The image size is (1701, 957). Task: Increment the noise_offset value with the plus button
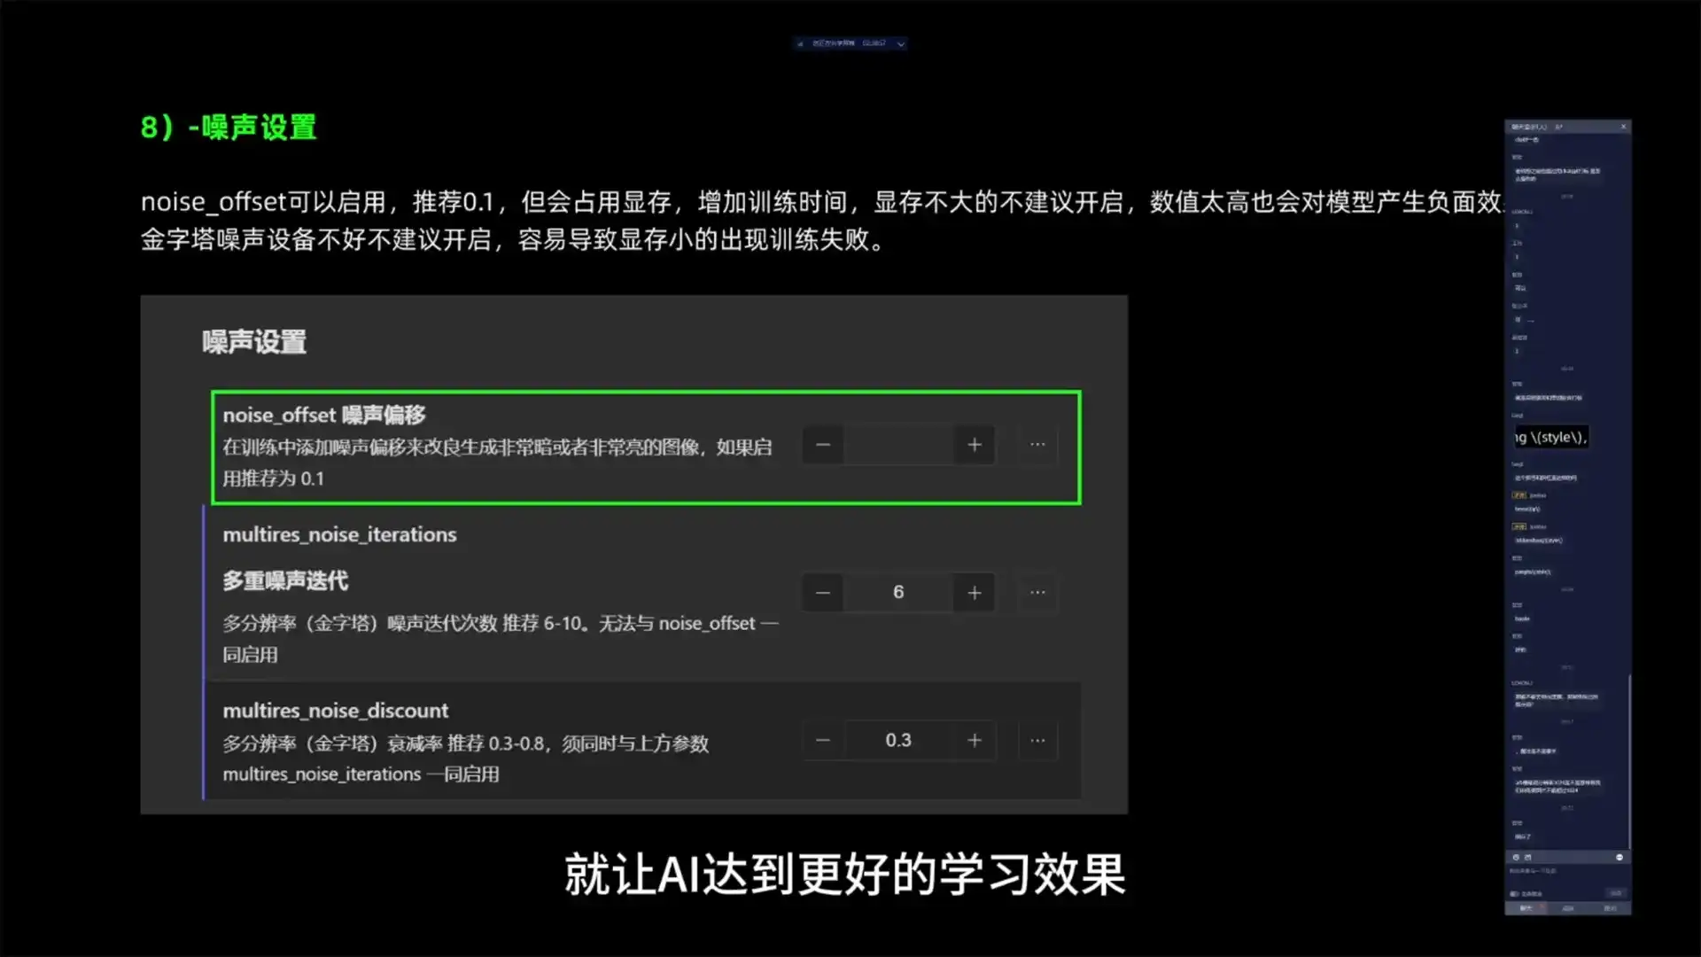pos(973,445)
